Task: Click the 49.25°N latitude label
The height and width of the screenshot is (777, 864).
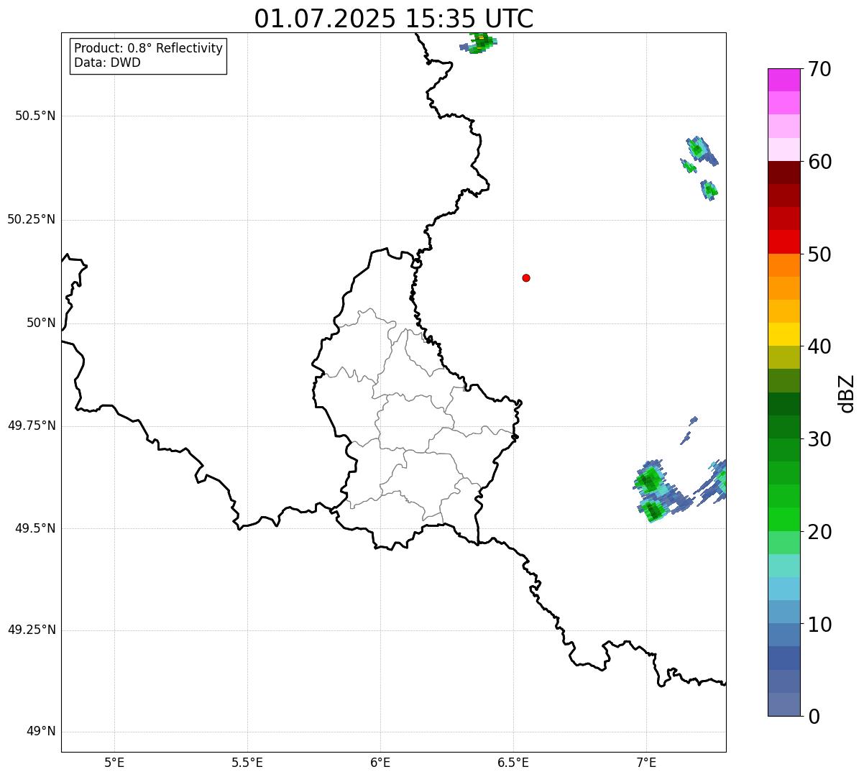Action: coord(32,630)
